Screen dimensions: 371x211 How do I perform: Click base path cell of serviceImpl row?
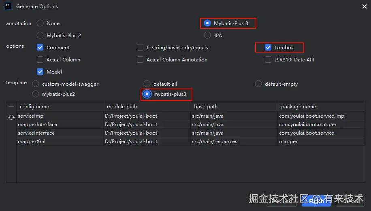pyautogui.click(x=234, y=116)
